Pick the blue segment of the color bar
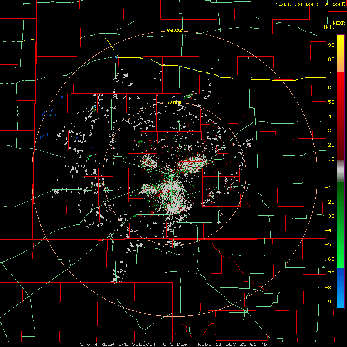This screenshot has width=347, height=347. pyautogui.click(x=340, y=288)
